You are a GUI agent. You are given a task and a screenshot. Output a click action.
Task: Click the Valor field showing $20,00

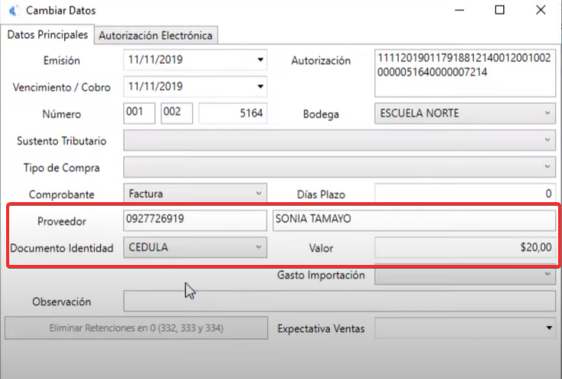(465, 247)
